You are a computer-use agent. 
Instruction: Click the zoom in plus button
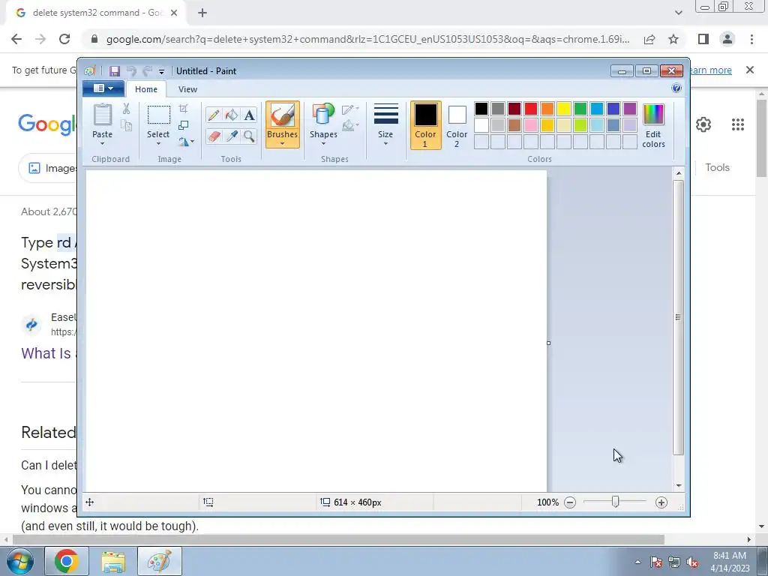point(661,502)
